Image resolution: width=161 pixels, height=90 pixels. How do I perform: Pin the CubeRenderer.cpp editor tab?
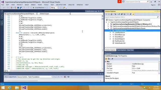[x=99, y=11]
